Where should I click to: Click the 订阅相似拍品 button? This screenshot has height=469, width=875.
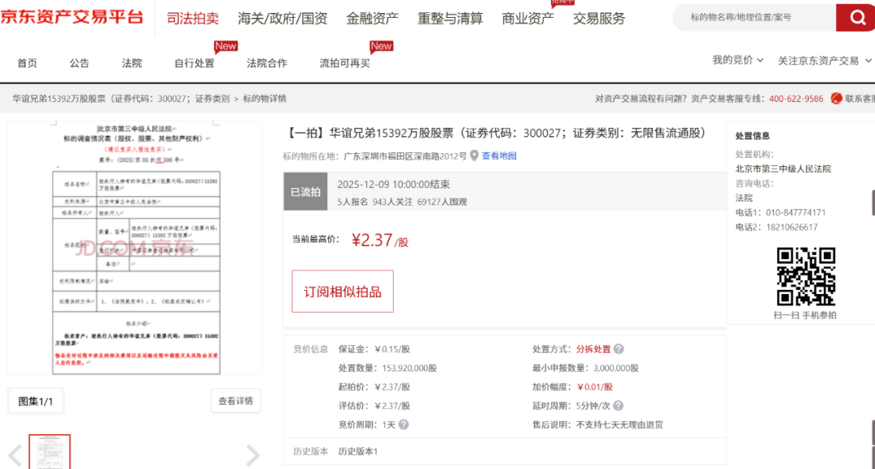(343, 292)
